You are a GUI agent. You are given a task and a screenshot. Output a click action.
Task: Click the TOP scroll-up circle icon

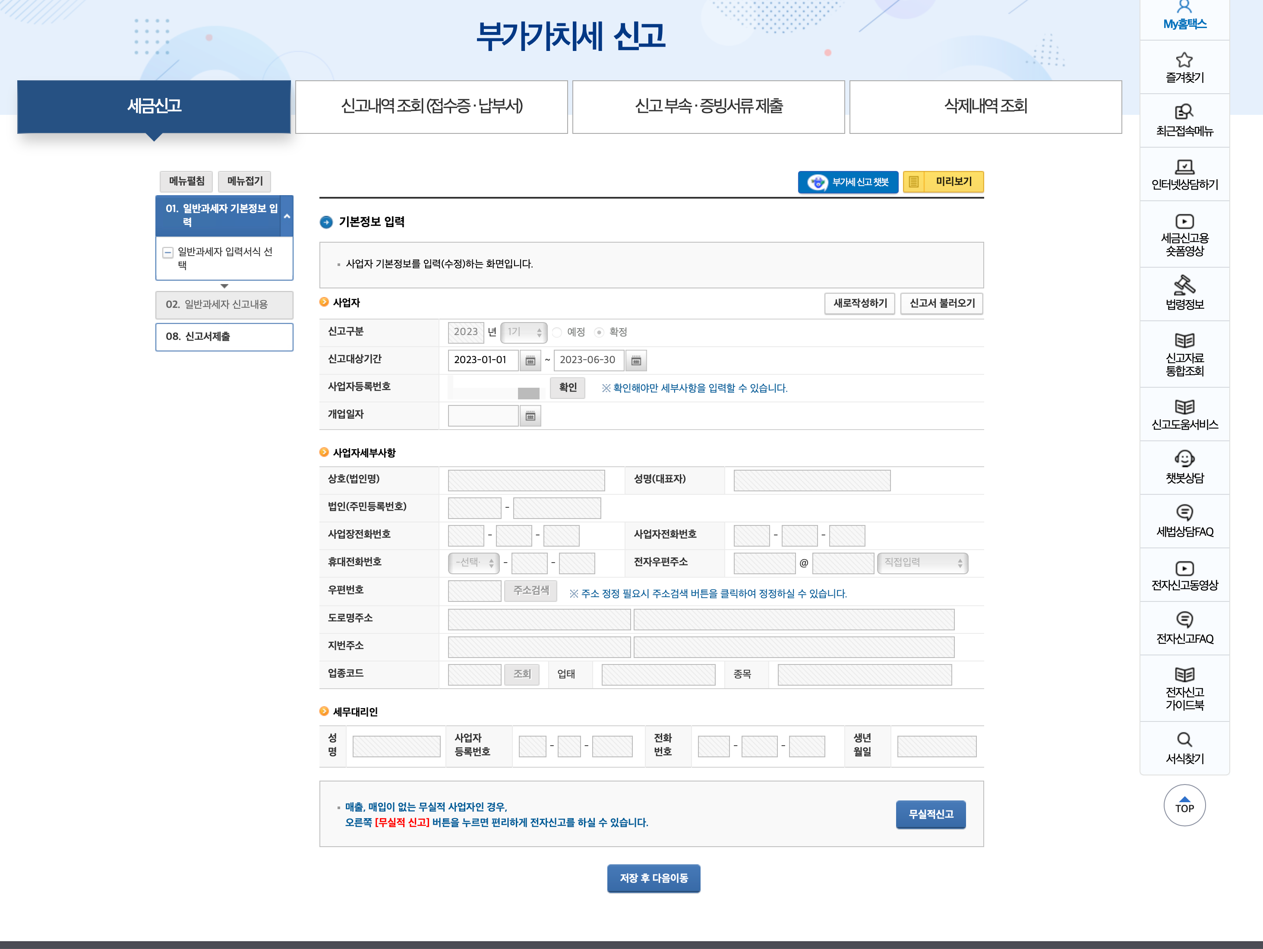1184,805
